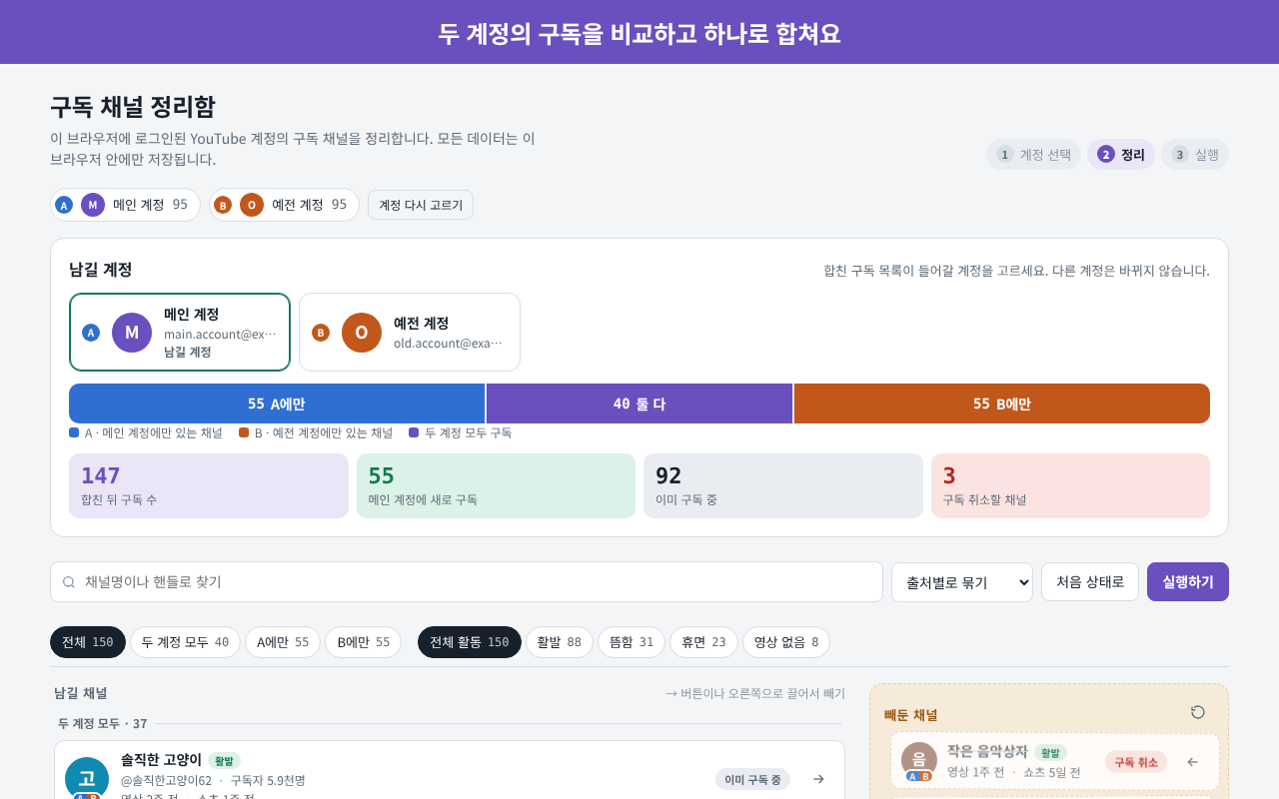Image resolution: width=1279 pixels, height=799 pixels.
Task: Select the 전체 활동 150 activity filter
Action: tap(470, 642)
